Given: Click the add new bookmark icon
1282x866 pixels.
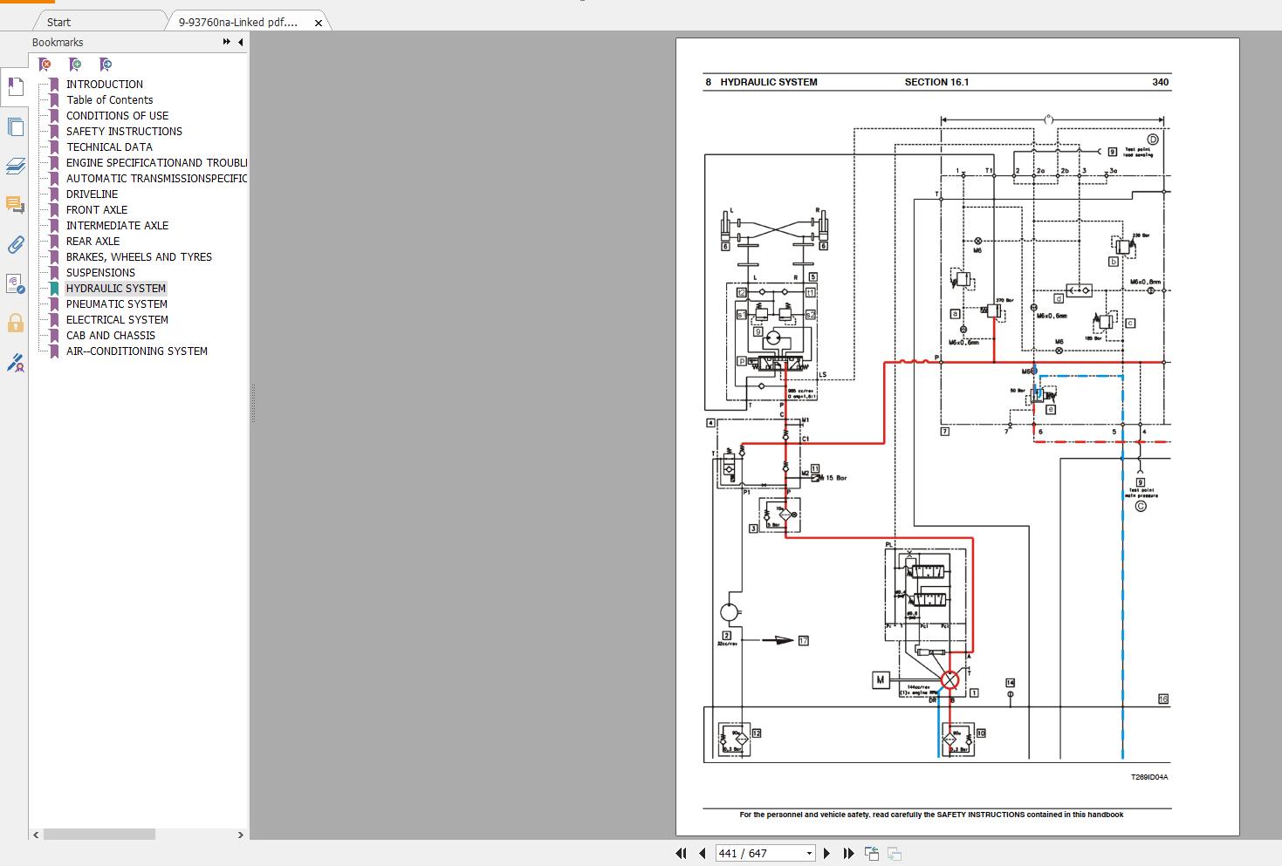Looking at the screenshot, I should (75, 65).
